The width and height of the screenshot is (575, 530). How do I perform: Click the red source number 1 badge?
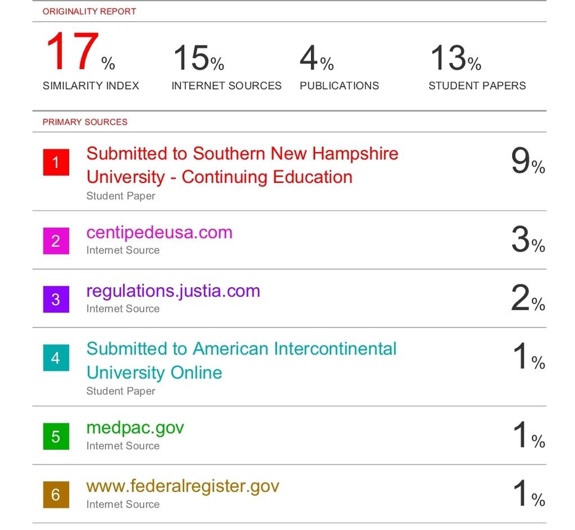[x=56, y=162]
